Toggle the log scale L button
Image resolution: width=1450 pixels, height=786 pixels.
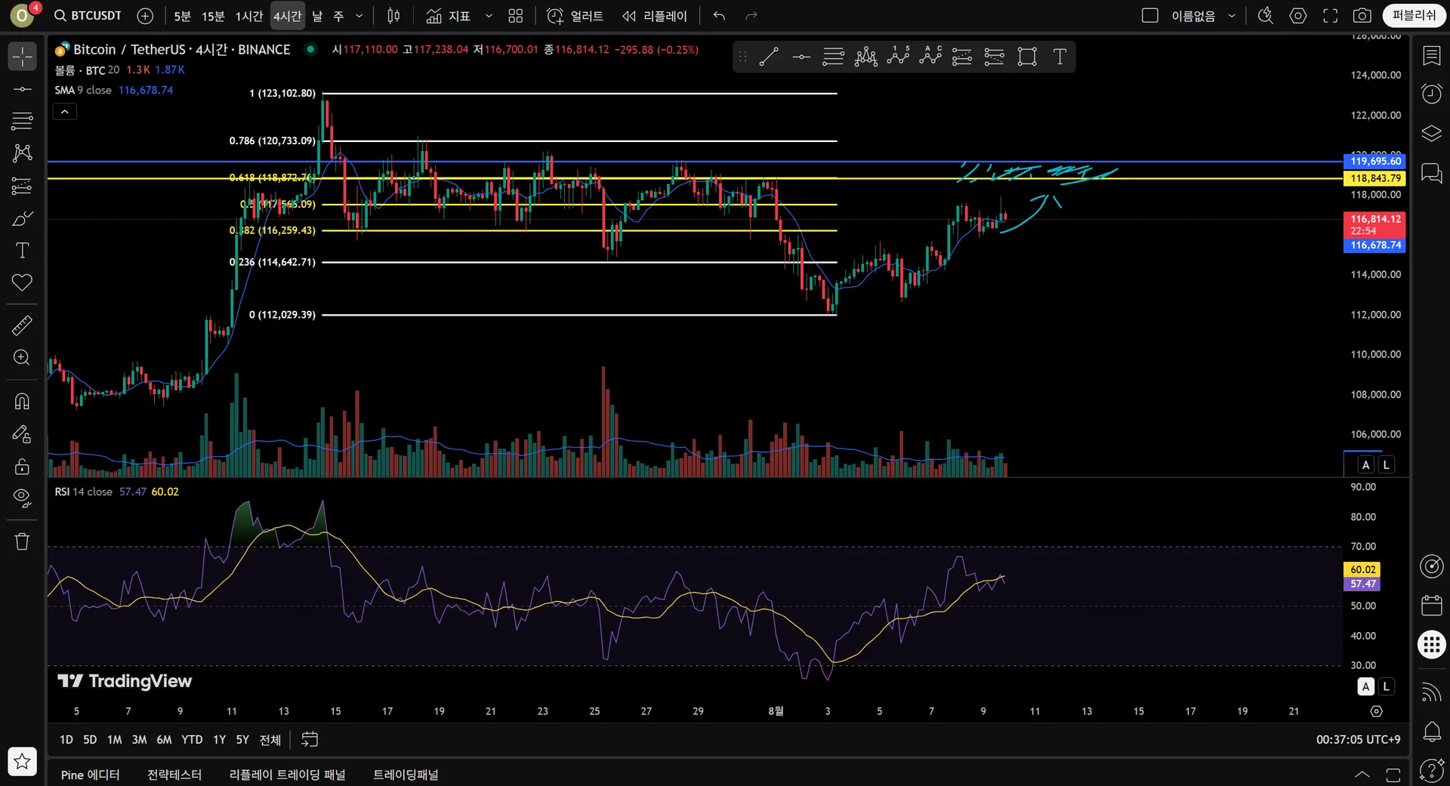pyautogui.click(x=1386, y=465)
